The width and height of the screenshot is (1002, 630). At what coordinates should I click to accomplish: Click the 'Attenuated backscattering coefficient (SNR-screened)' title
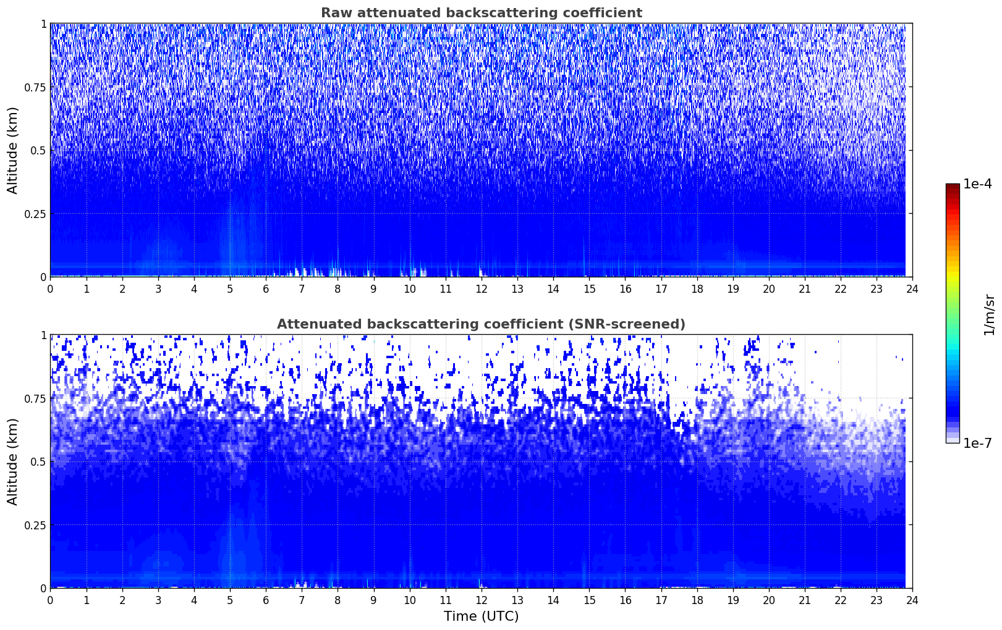[x=481, y=324]
